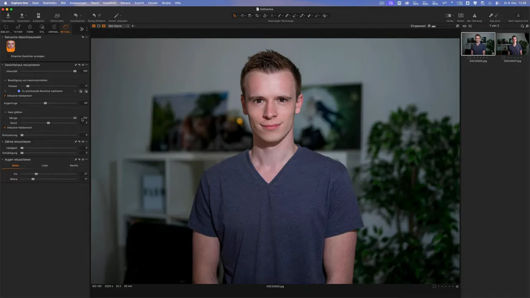
Task: Toggle the eye visibility icon near the zoom field
Action: (x=464, y=26)
